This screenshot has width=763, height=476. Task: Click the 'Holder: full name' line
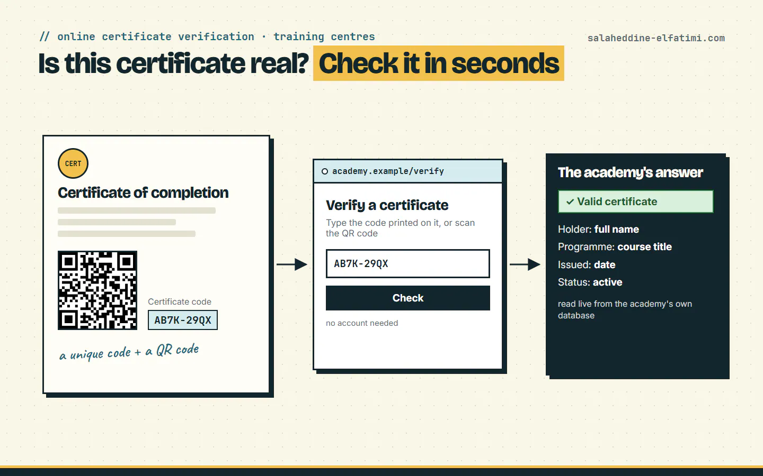pos(598,229)
